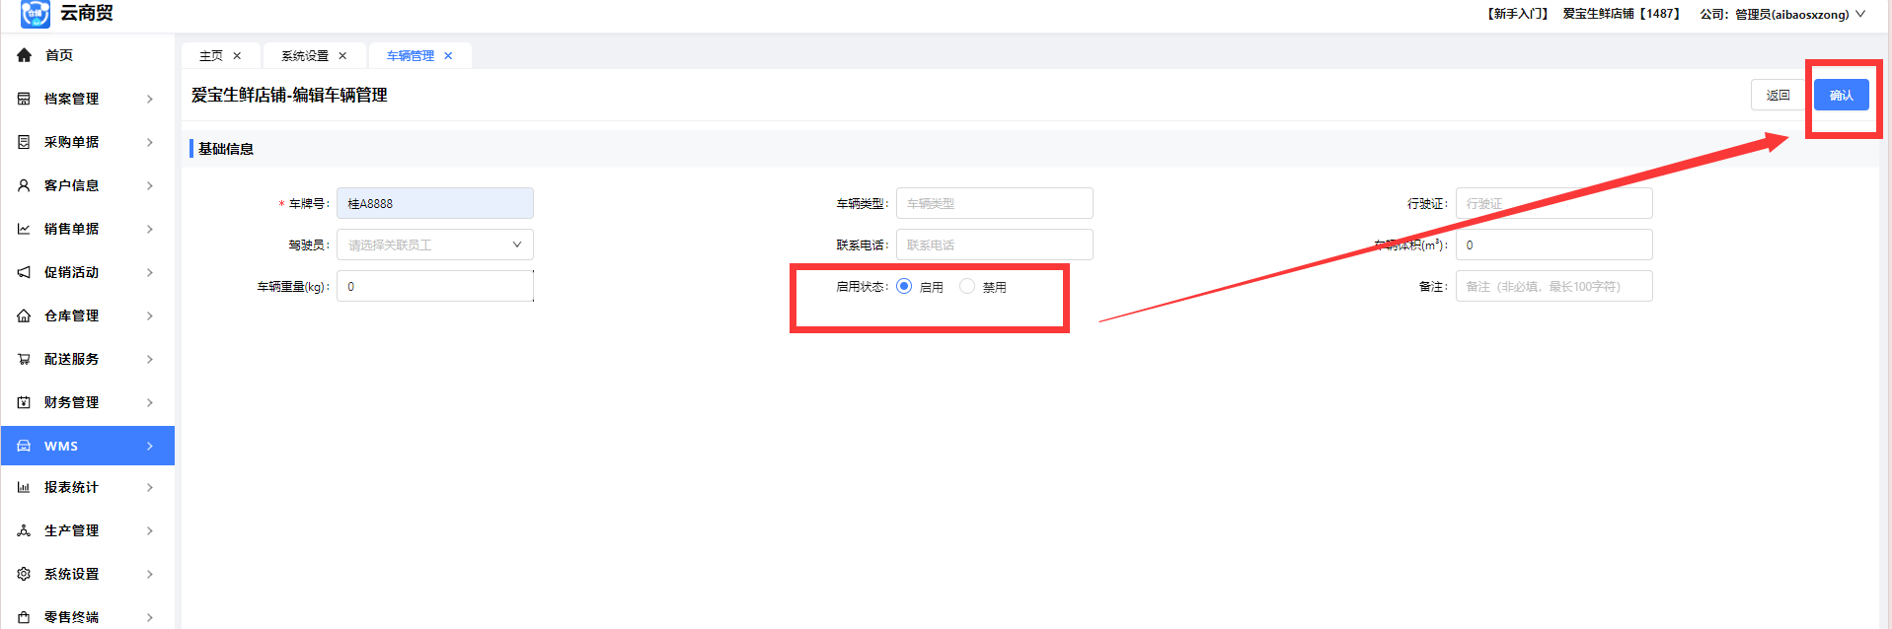This screenshot has width=1892, height=629.
Task: Click the 新手入门 link
Action: click(x=1518, y=14)
